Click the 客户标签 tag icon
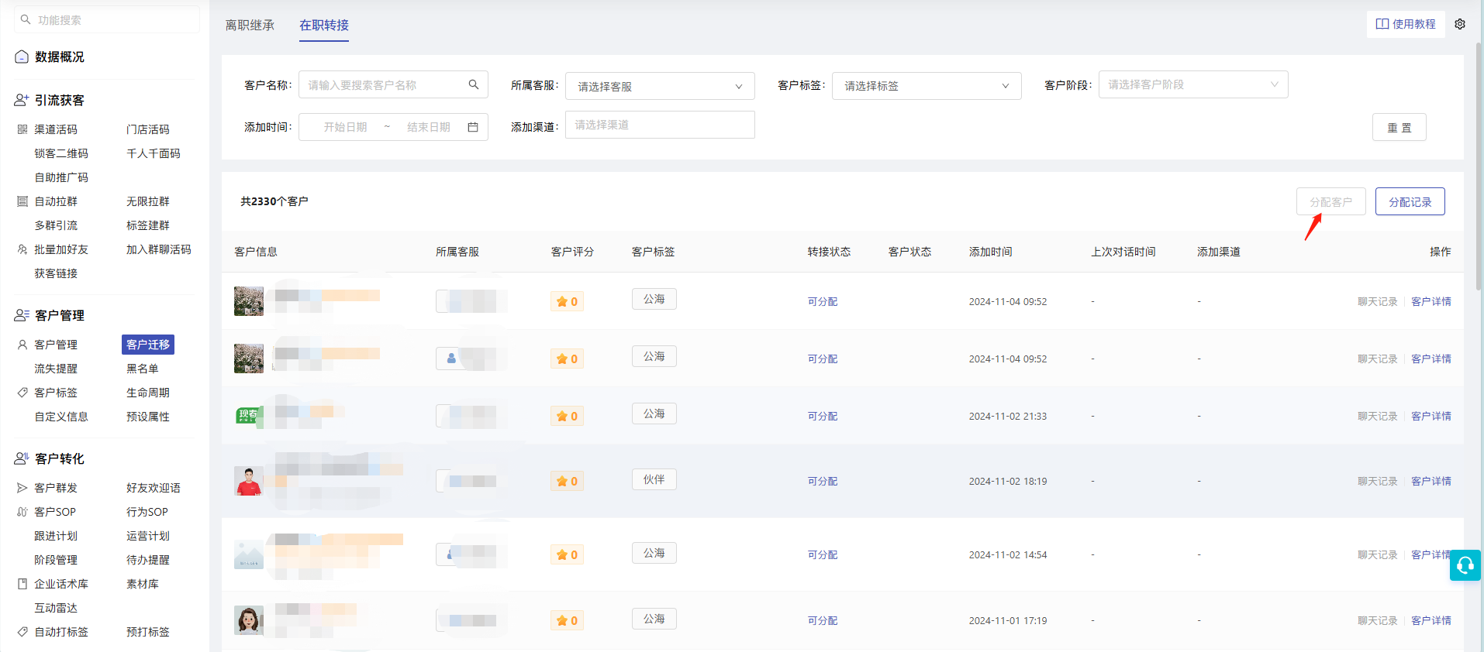The height and width of the screenshot is (652, 1484). point(22,393)
